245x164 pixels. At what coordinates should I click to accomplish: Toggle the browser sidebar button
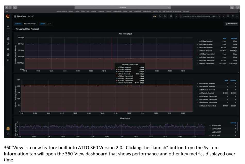point(15,7)
